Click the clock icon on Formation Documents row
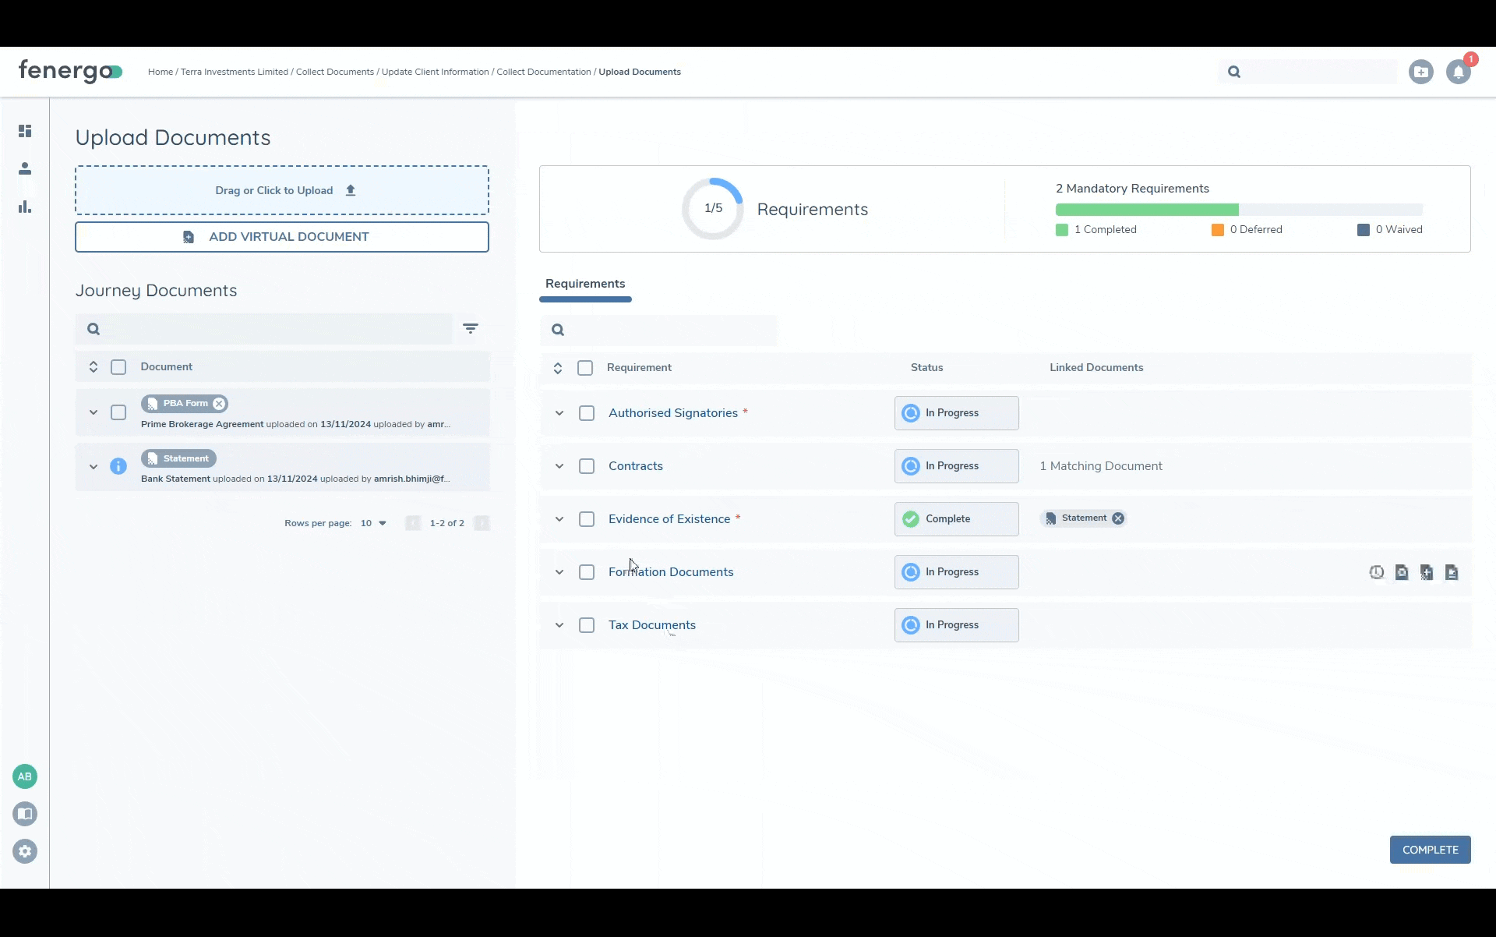This screenshot has height=937, width=1496. click(x=1377, y=572)
